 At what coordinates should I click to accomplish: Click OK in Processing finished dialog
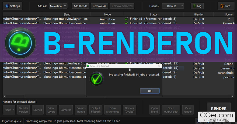pyautogui.click(x=150, y=91)
